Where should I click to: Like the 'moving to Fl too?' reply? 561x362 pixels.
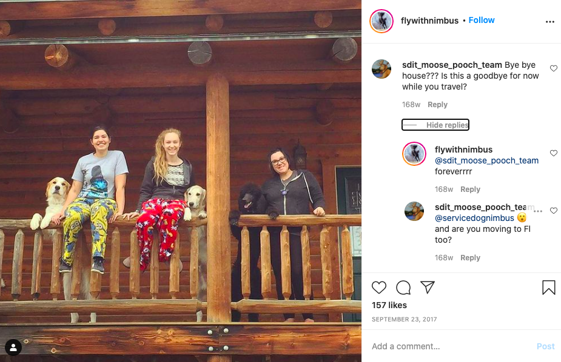click(554, 211)
